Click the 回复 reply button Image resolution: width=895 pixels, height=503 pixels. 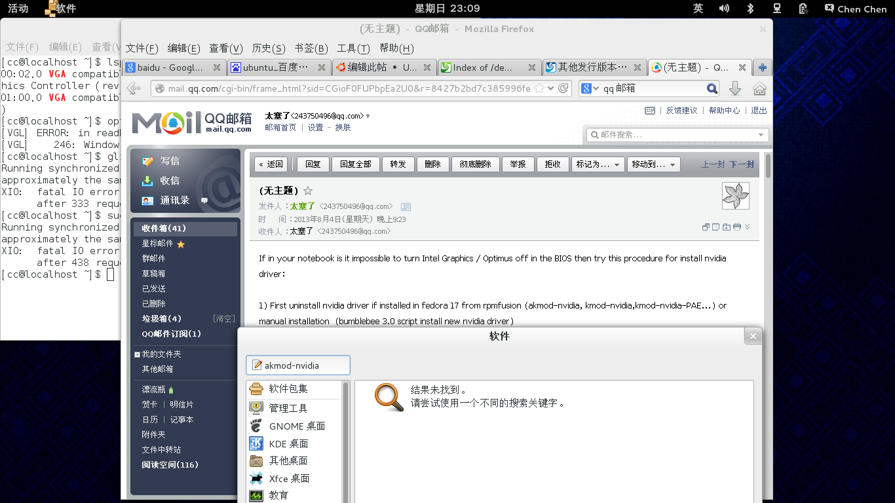pos(313,164)
